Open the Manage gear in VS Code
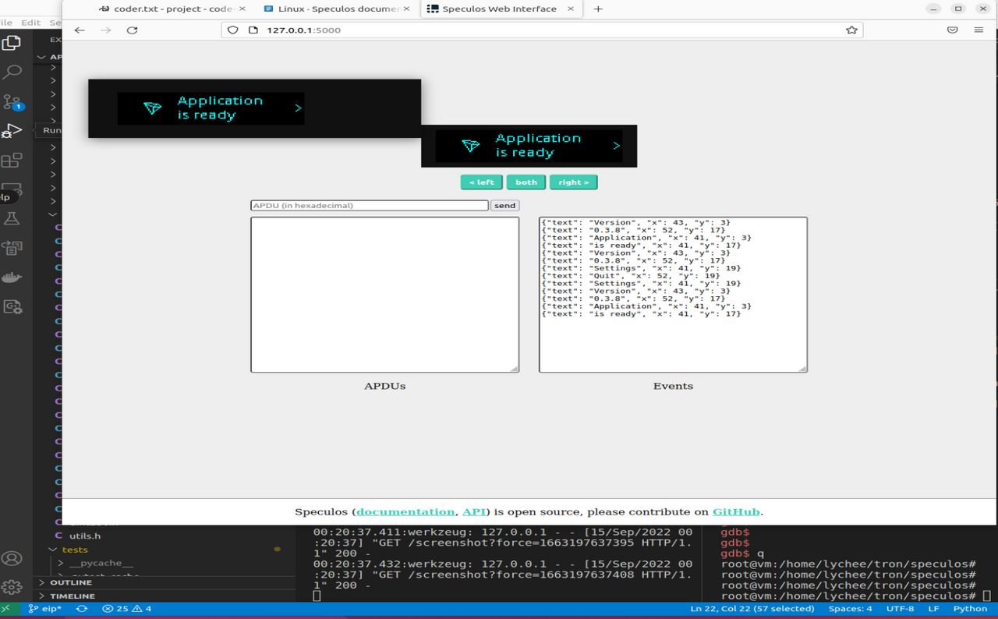Viewport: 998px width, 619px height. click(x=12, y=587)
